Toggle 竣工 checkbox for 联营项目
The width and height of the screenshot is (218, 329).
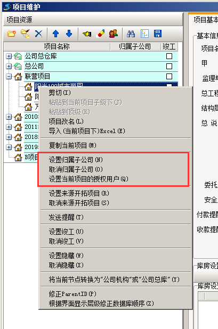point(169,76)
